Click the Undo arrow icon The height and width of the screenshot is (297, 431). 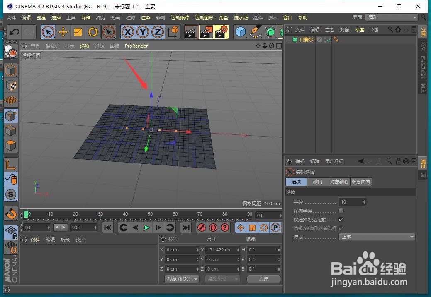[14, 32]
